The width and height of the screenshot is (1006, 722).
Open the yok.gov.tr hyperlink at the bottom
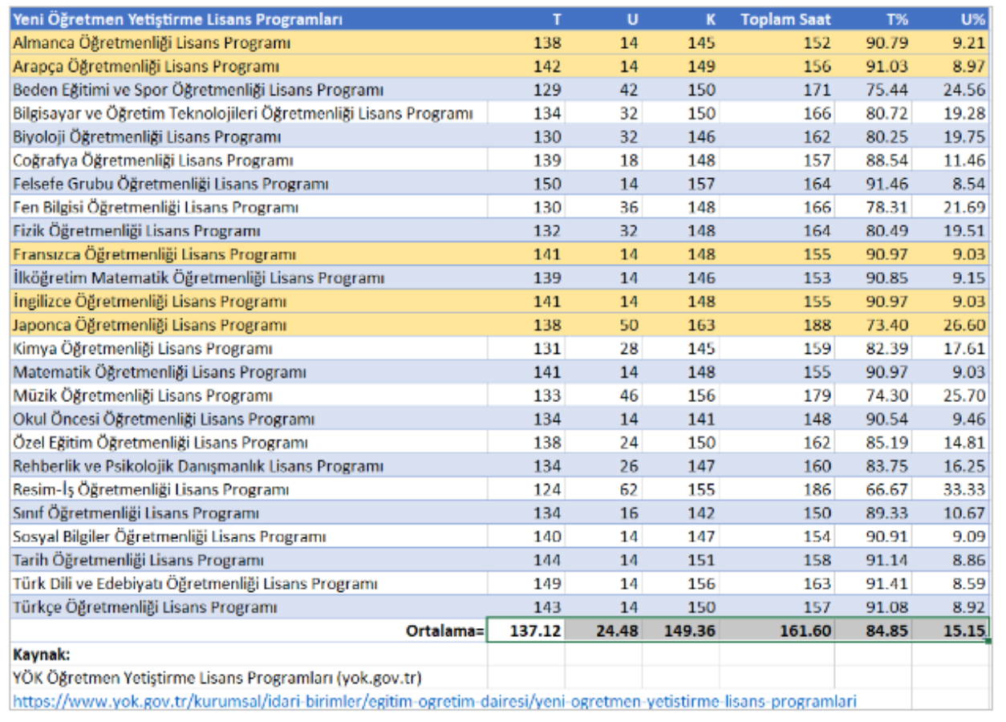434,702
